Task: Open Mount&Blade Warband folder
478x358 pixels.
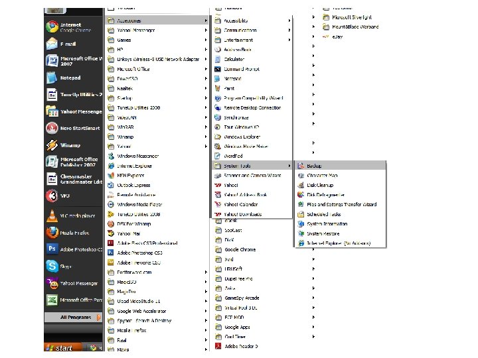Action: pos(351,27)
